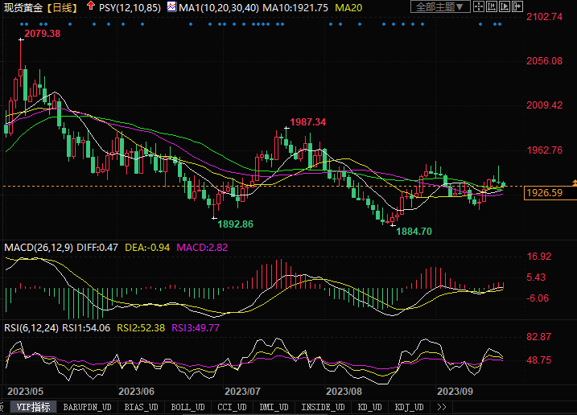577x415 pixels.
Task: Click the MACD(26,12,9) indicator label
Action: [39, 247]
